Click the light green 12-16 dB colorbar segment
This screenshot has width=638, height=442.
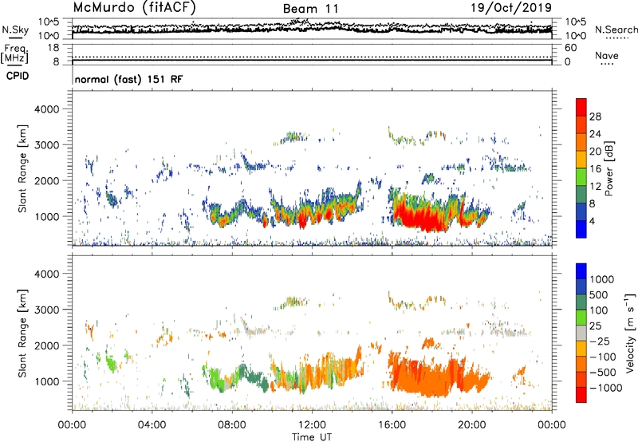point(581,176)
